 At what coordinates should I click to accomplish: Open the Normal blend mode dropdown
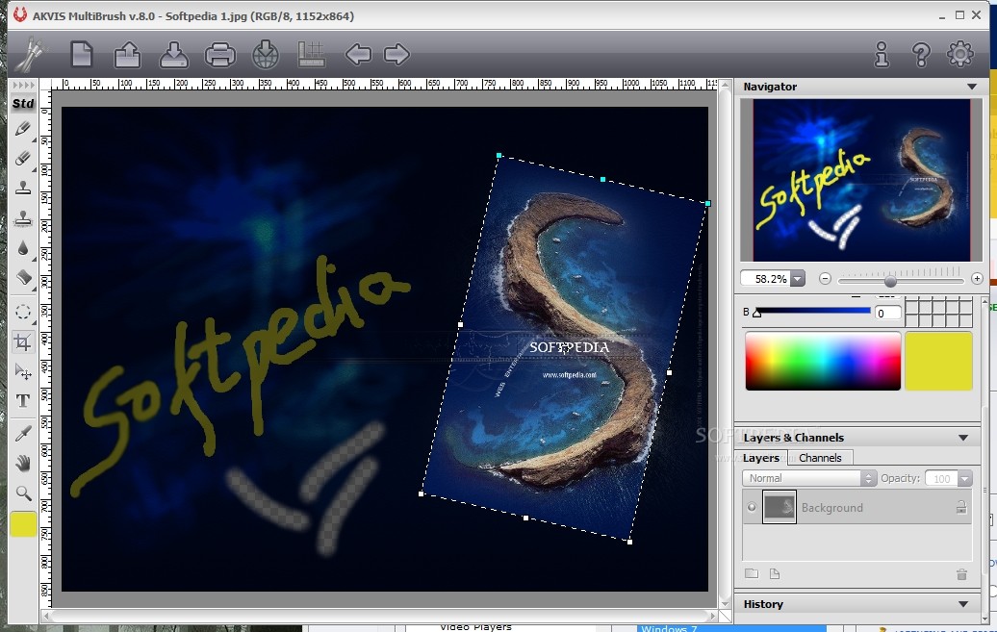pos(808,478)
